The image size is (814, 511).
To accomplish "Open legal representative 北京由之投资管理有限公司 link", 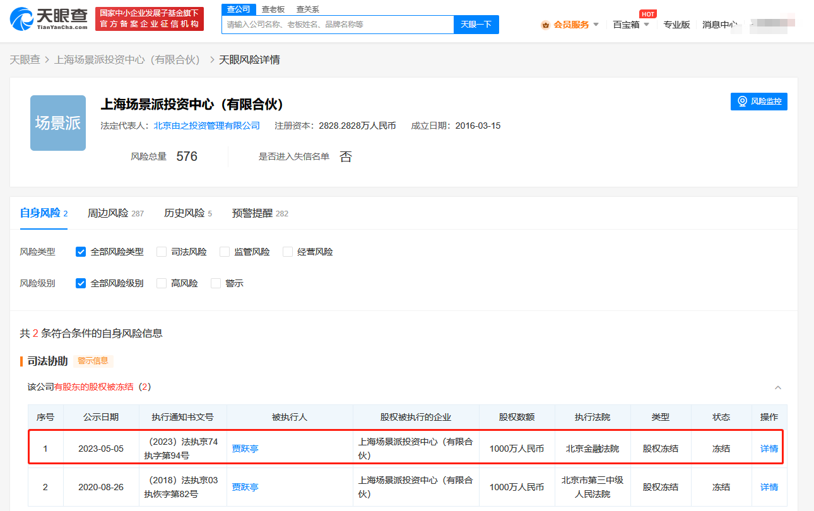I will point(207,126).
